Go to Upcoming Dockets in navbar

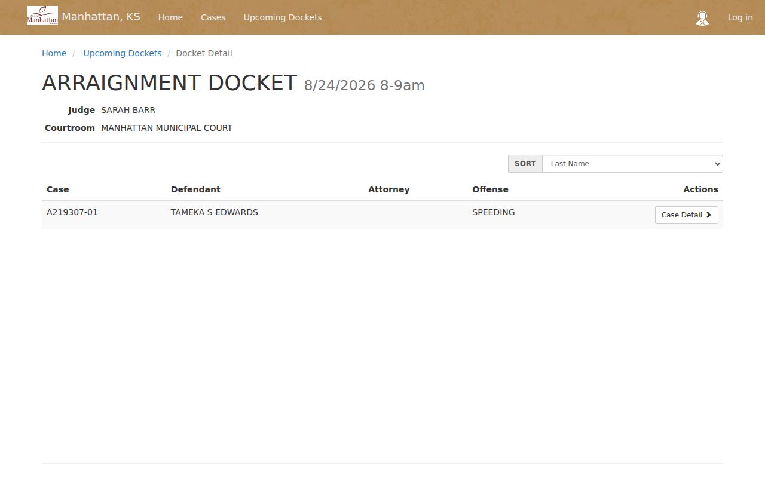(x=283, y=17)
